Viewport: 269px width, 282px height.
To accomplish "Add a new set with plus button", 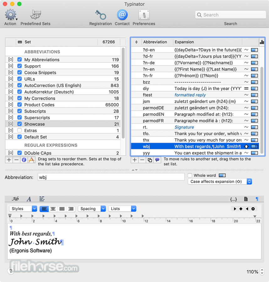I will click(9, 160).
